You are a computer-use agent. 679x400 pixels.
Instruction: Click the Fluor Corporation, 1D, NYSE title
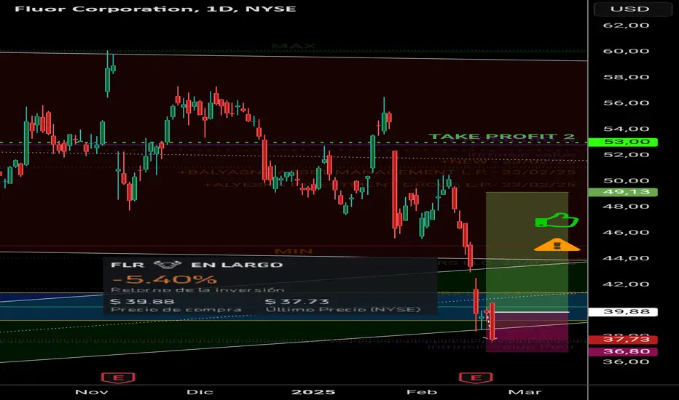coord(155,9)
